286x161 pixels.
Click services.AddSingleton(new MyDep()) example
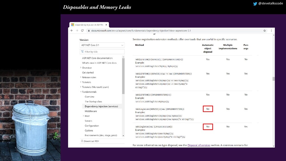pos(154,134)
